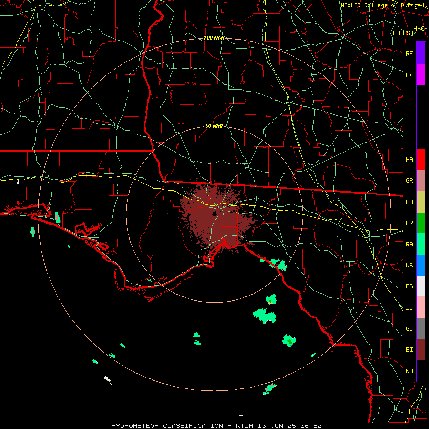Click the black radar site dot
The width and height of the screenshot is (429, 429).
click(x=214, y=214)
